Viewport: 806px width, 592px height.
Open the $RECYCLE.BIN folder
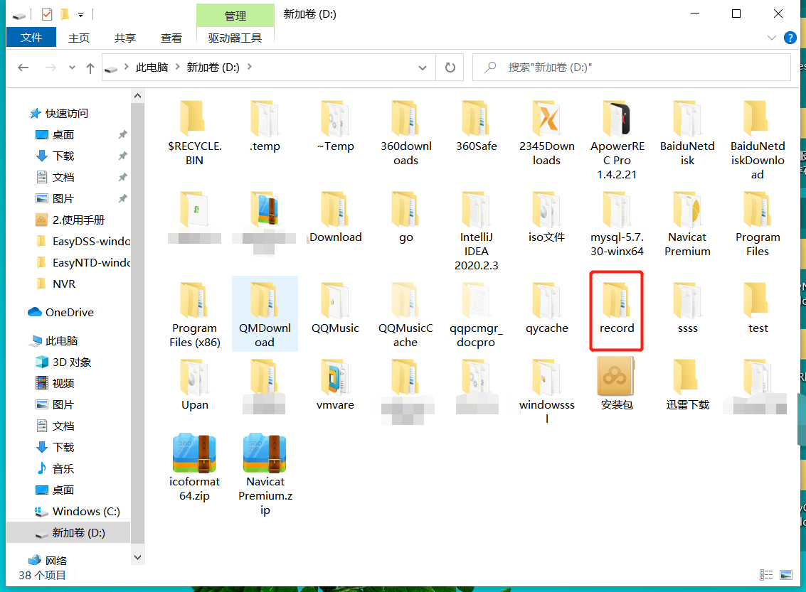194,132
